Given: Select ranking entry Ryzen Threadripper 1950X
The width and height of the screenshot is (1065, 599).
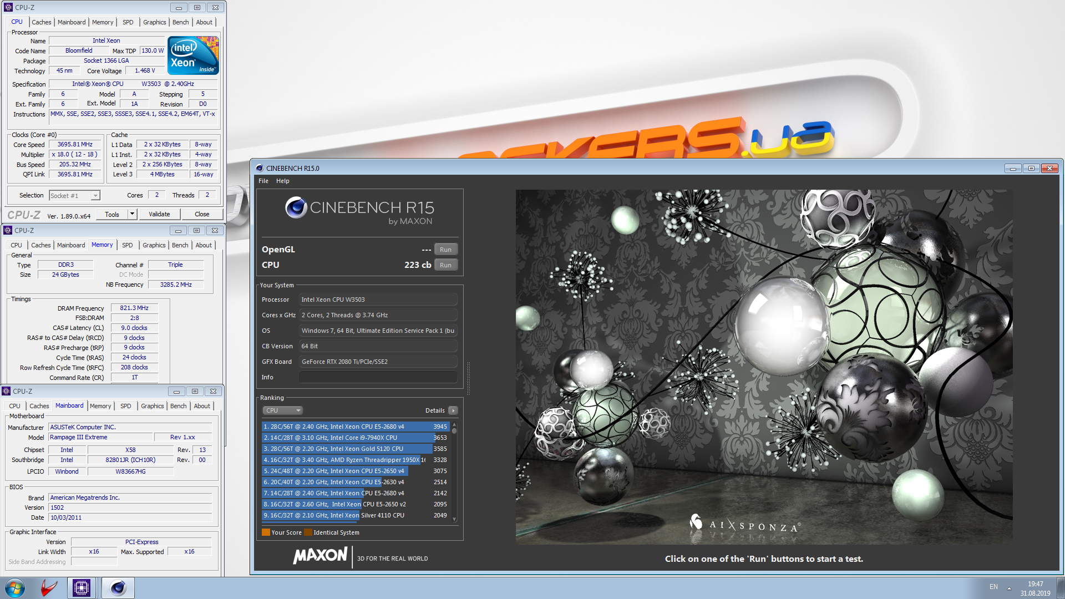Looking at the screenshot, I should [x=355, y=460].
